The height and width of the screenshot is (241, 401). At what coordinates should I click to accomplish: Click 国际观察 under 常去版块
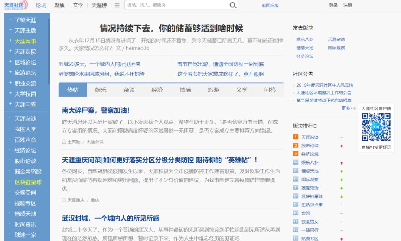[336, 48]
